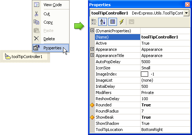Select the ImageList property label
Image resolution: width=192 pixels, height=135 pixels.
104,80
